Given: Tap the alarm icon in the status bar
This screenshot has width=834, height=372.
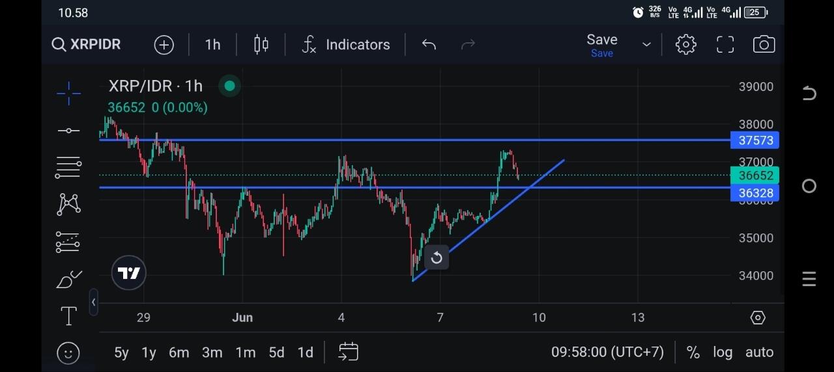Looking at the screenshot, I should pos(638,12).
